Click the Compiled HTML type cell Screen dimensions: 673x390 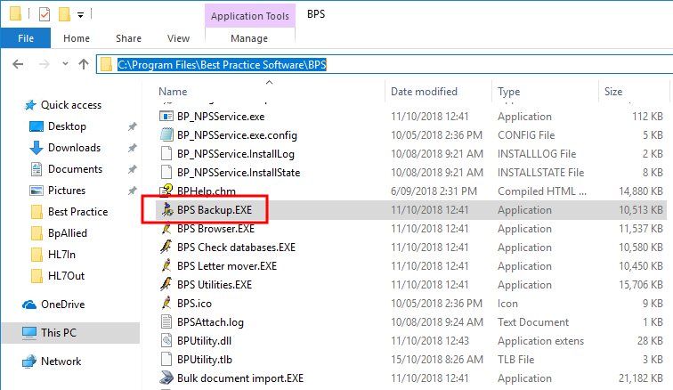pyautogui.click(x=542, y=191)
